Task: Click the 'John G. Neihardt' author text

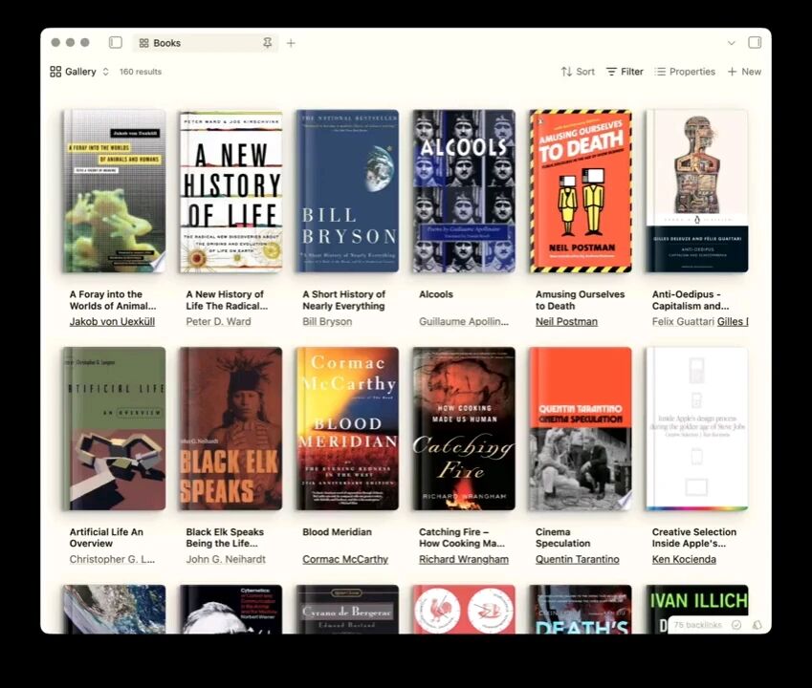Action: point(226,559)
